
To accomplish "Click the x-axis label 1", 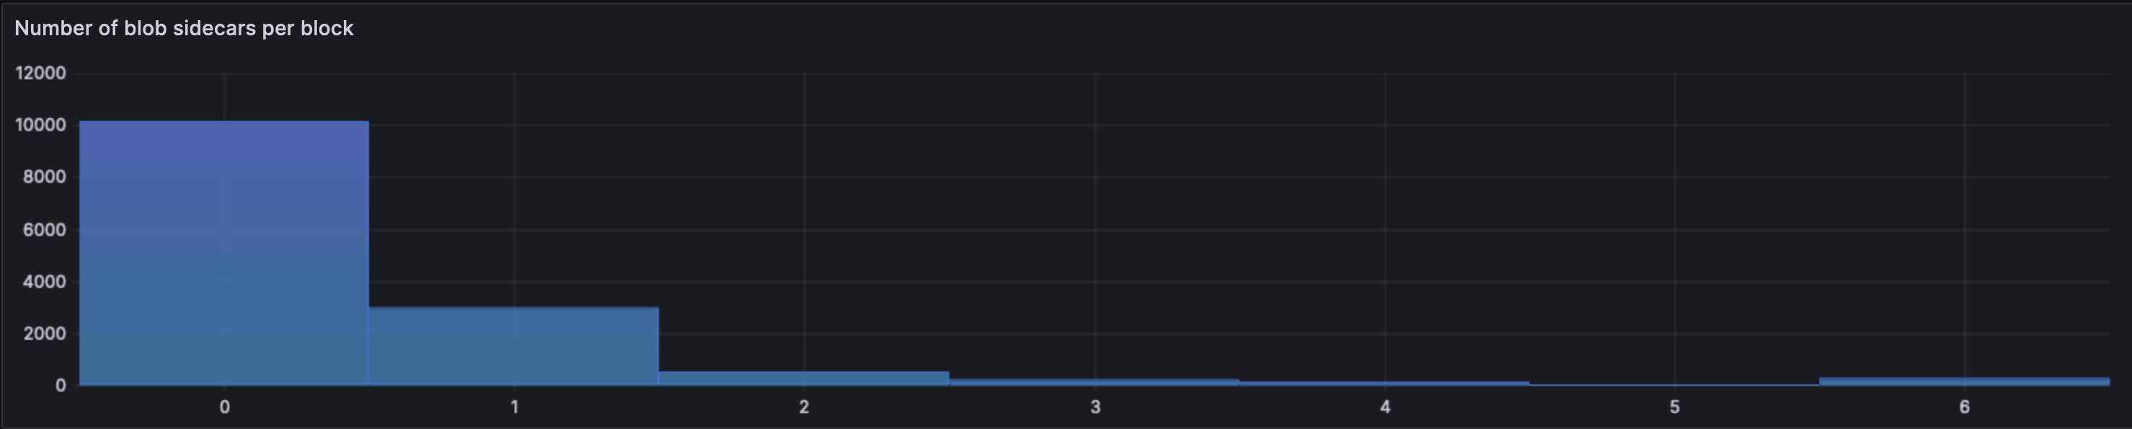I will point(515,407).
